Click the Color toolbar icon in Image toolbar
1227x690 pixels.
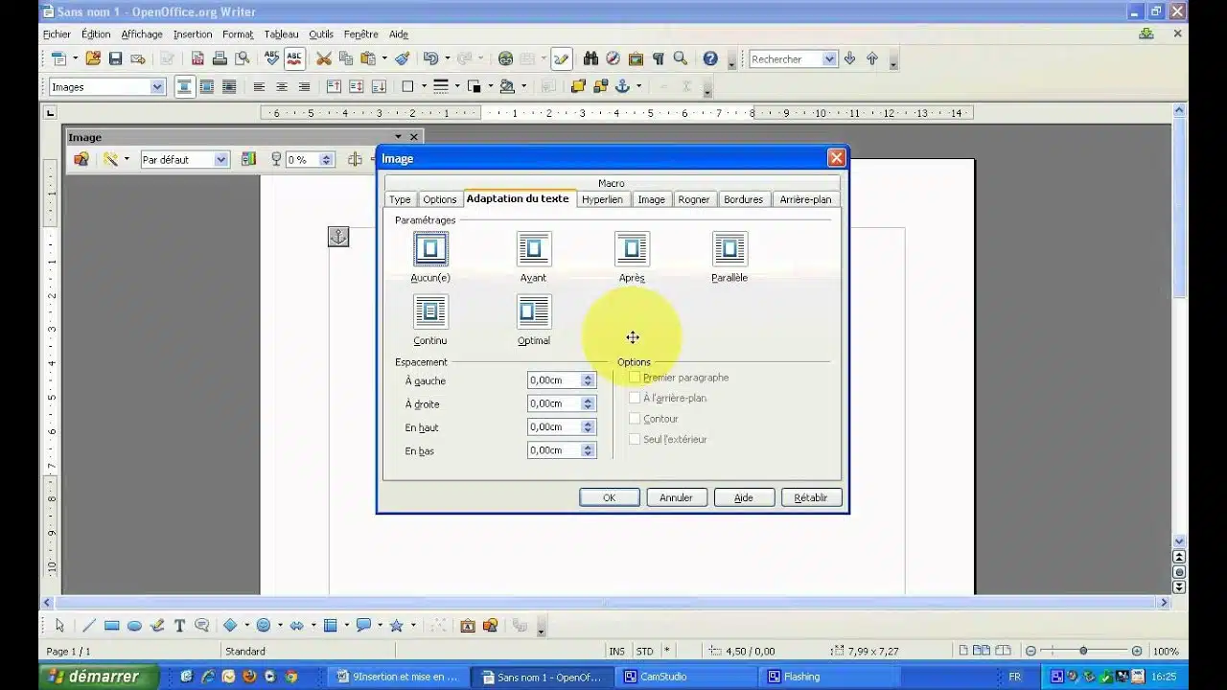249,160
